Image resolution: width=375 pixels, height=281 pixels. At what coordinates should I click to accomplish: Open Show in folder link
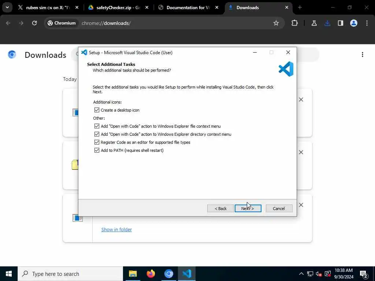point(116,229)
